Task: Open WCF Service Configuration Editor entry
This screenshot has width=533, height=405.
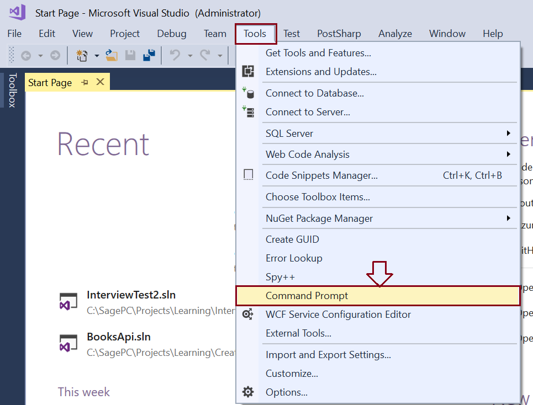Action: pyautogui.click(x=378, y=315)
